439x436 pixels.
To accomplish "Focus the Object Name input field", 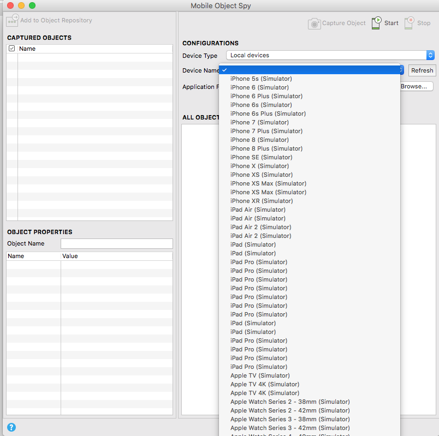I will point(117,243).
